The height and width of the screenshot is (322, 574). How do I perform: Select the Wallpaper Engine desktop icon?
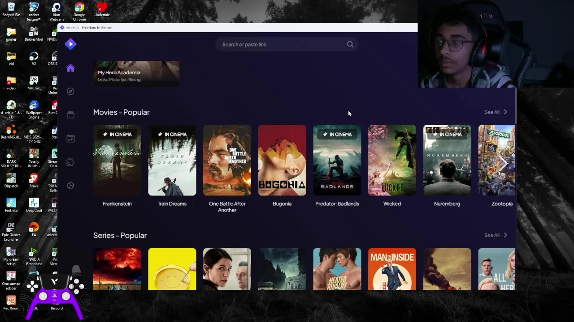(x=34, y=110)
